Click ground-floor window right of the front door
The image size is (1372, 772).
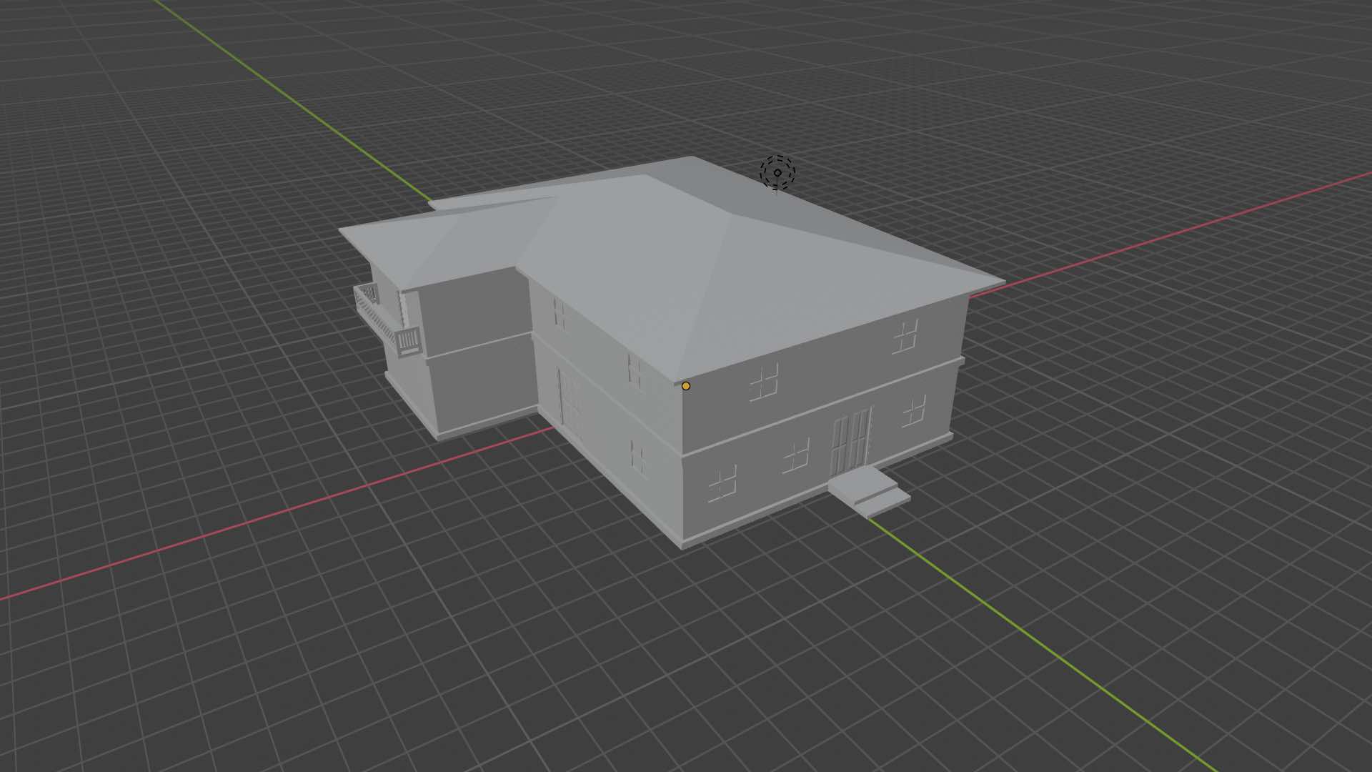914,412
